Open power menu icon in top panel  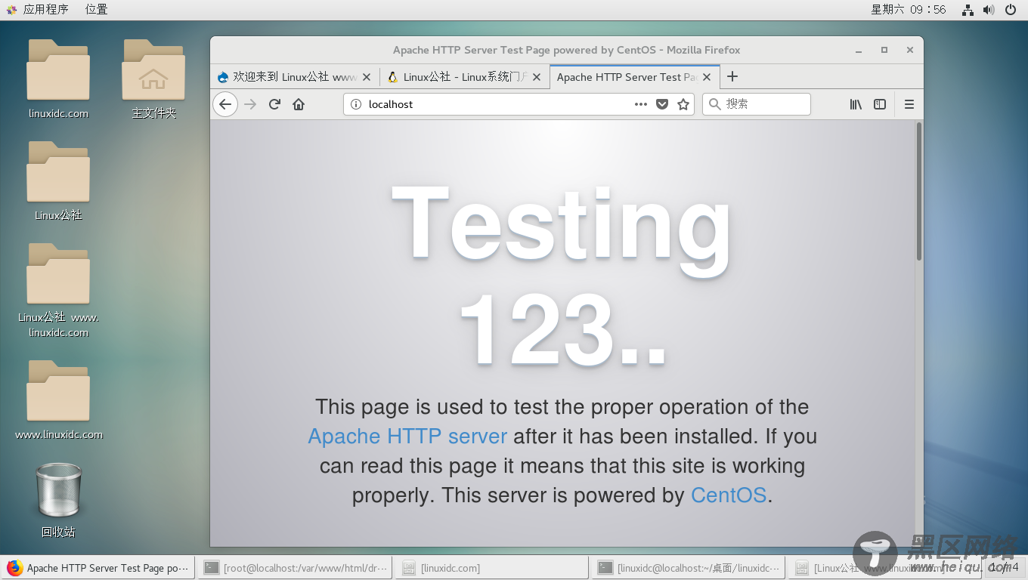pos(1011,10)
